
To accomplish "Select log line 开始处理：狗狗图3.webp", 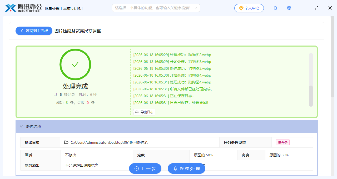I will 172,62.
